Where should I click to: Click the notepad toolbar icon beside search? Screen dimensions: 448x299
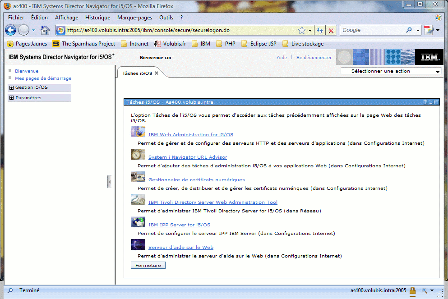pos(429,30)
